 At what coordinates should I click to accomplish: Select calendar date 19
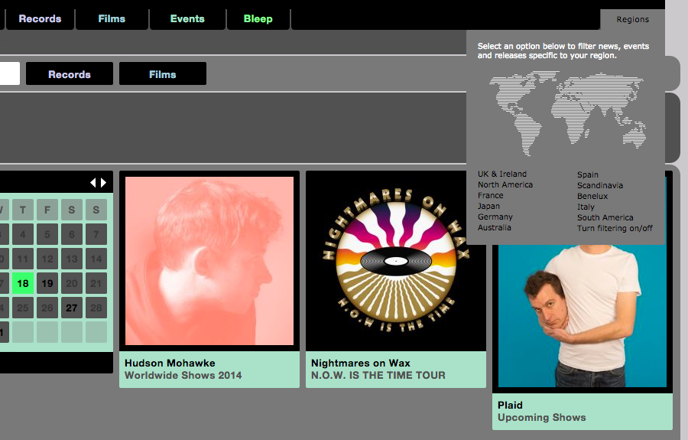[47, 284]
